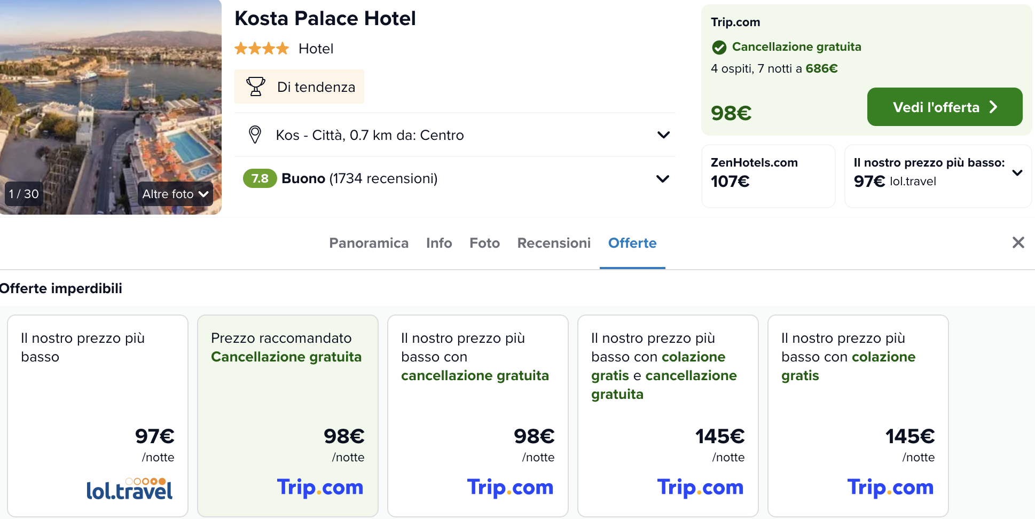
Task: Click the lol.travel logo in the first offer card
Action: click(x=129, y=489)
